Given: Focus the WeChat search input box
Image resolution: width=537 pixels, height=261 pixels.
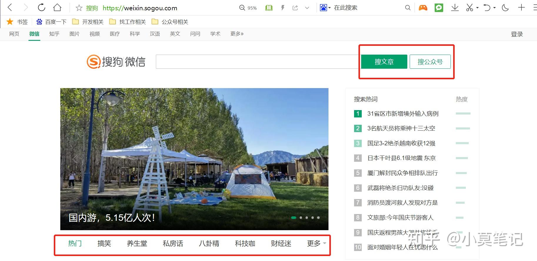Looking at the screenshot, I should (258, 62).
